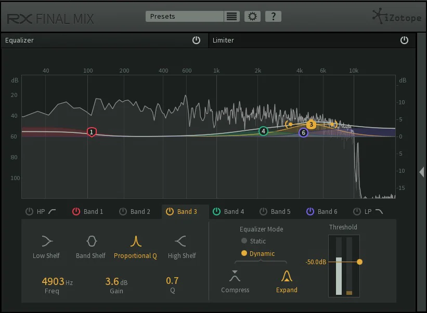Disable Band 6 power button

coord(310,211)
